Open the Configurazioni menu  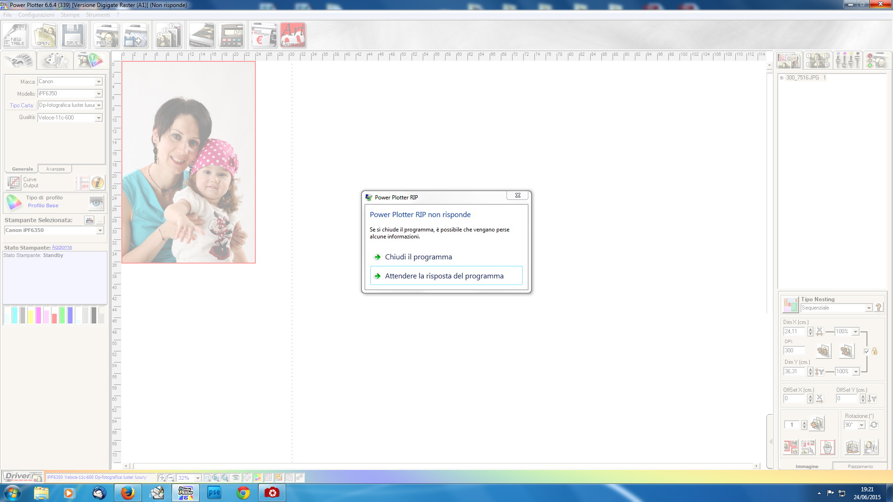point(36,15)
